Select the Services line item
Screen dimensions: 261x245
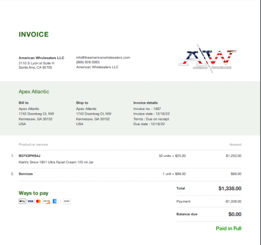(x=26, y=174)
